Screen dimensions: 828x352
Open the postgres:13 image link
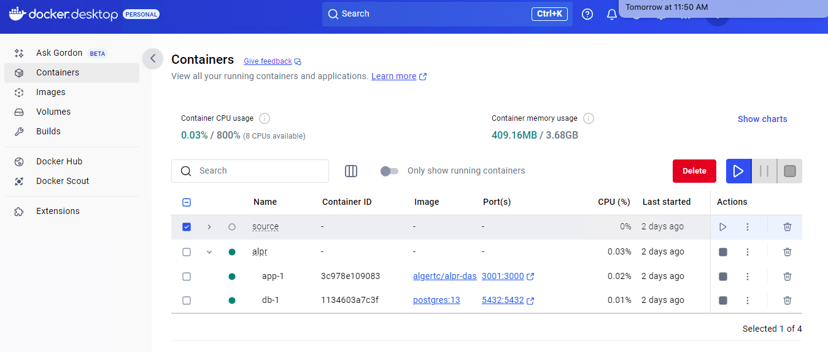436,300
